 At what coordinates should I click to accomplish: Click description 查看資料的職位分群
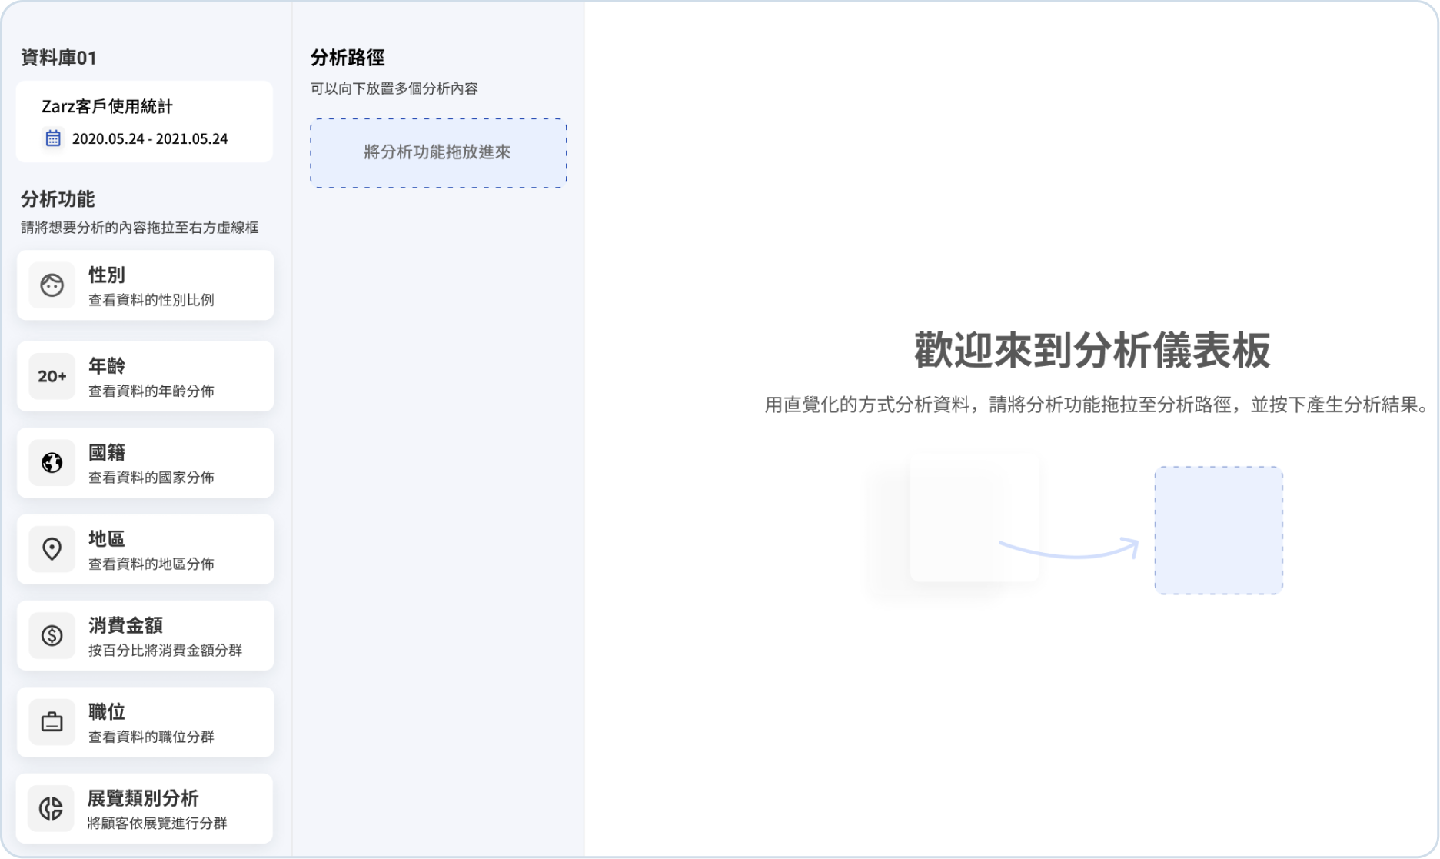151,737
